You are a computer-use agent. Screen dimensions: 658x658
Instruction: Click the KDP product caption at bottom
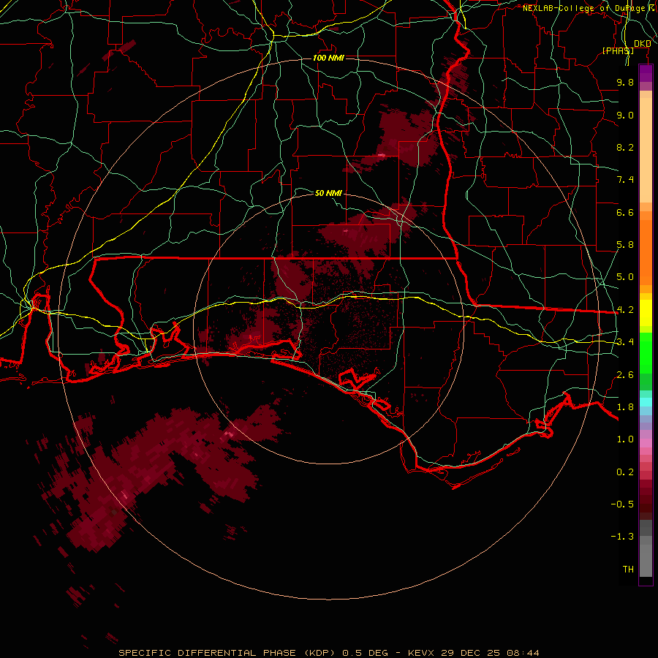coord(328,653)
